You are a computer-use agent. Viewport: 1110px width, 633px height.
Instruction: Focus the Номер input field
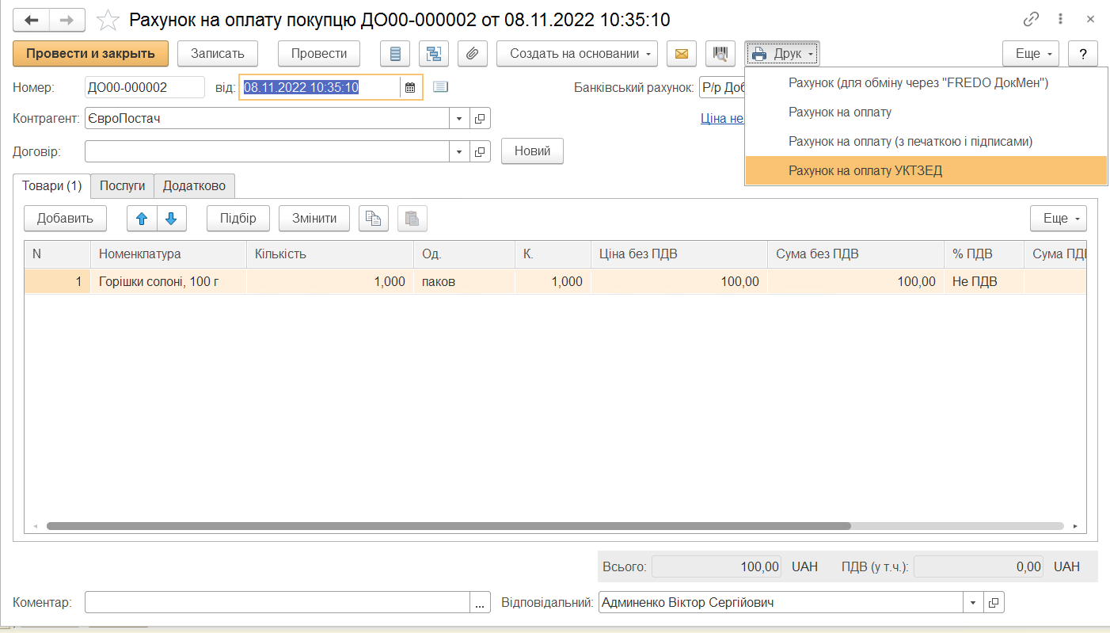point(144,87)
